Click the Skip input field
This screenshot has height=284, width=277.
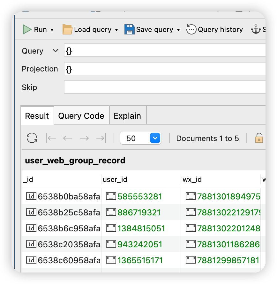pos(165,87)
